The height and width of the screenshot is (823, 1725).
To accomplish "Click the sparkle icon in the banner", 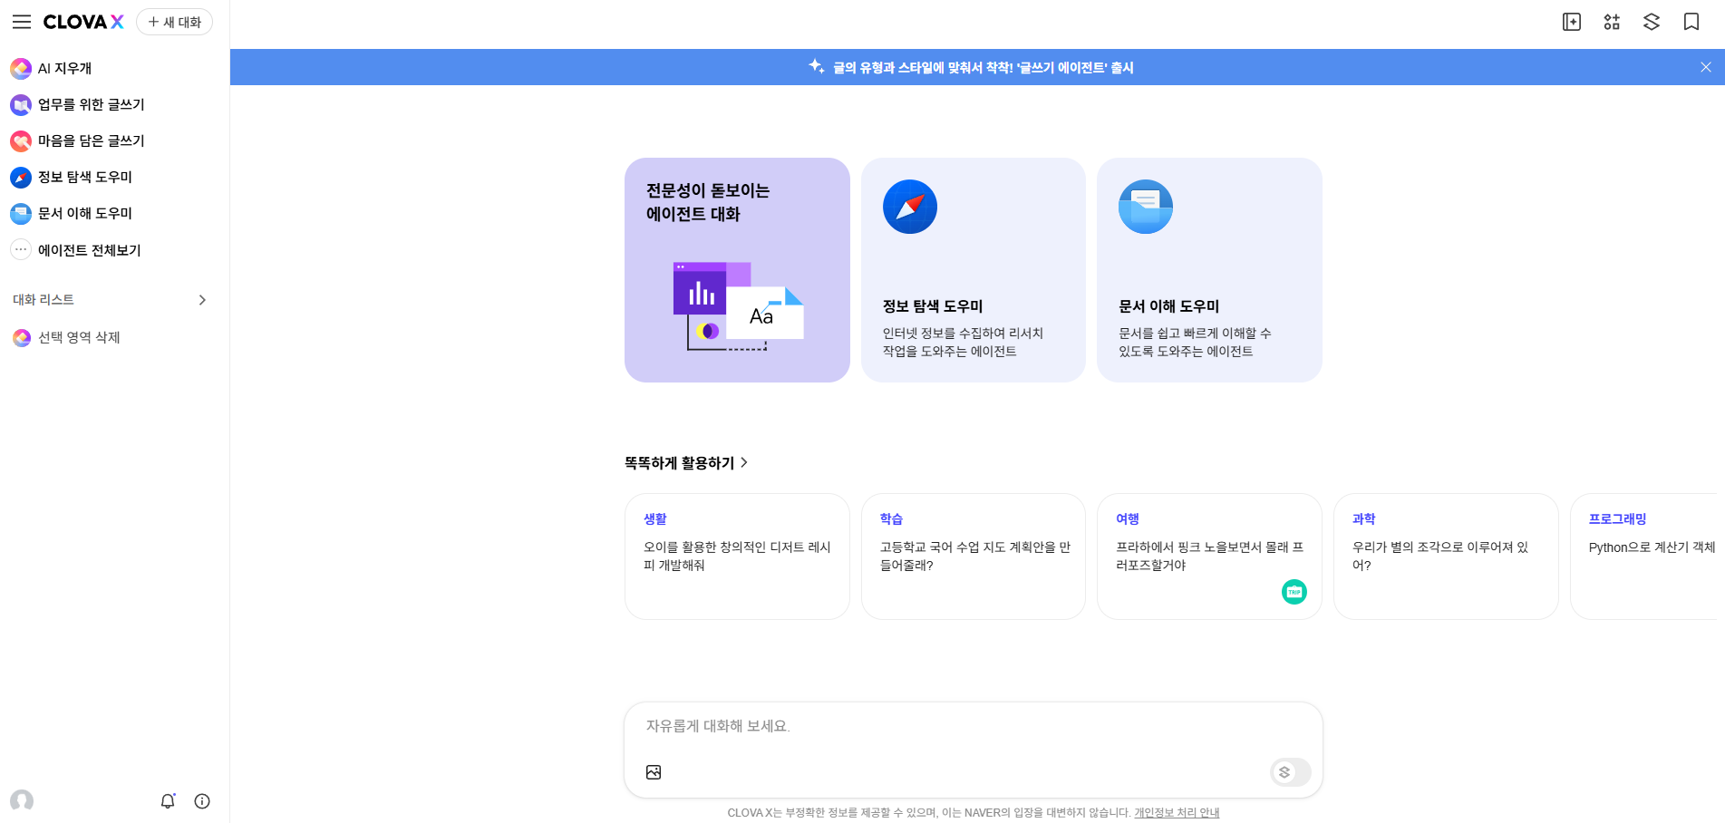I will coord(817,66).
